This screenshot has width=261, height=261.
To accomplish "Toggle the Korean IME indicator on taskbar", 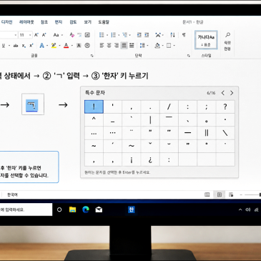I will point(131,210).
